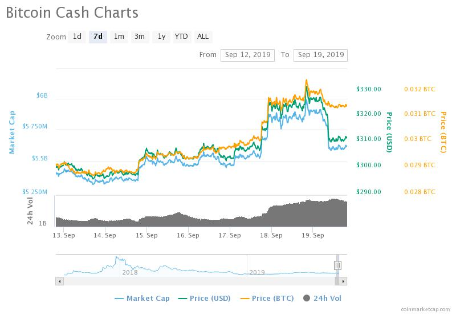This screenshot has width=456, height=314.
Task: Toggle 24h Vol series in legend
Action: [x=322, y=298]
